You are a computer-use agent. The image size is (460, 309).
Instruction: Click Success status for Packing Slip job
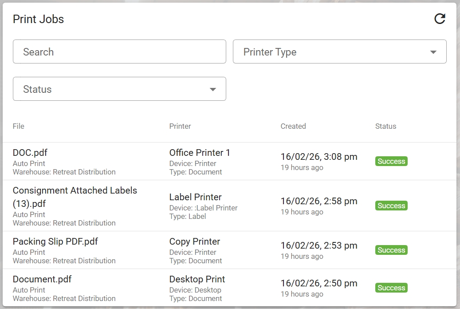[x=391, y=250]
